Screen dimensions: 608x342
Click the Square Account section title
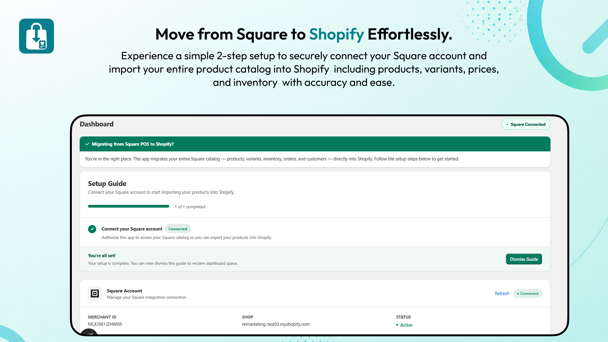124,291
